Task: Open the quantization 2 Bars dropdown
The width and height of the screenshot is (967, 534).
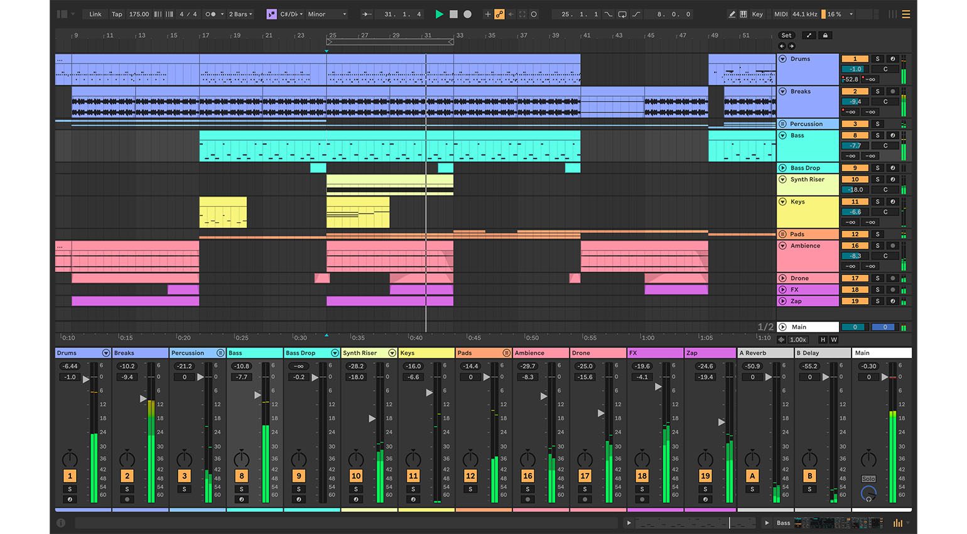Action: (x=240, y=14)
